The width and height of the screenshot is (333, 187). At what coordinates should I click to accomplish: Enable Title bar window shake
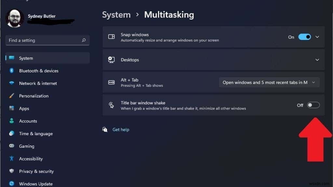tap(313, 105)
